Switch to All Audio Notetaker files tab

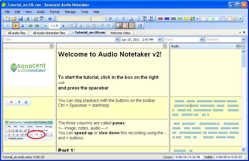49,33
